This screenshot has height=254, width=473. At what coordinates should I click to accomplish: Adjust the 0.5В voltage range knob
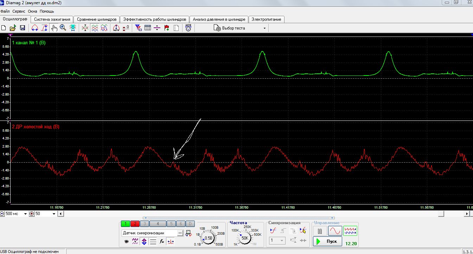[x=209, y=238]
